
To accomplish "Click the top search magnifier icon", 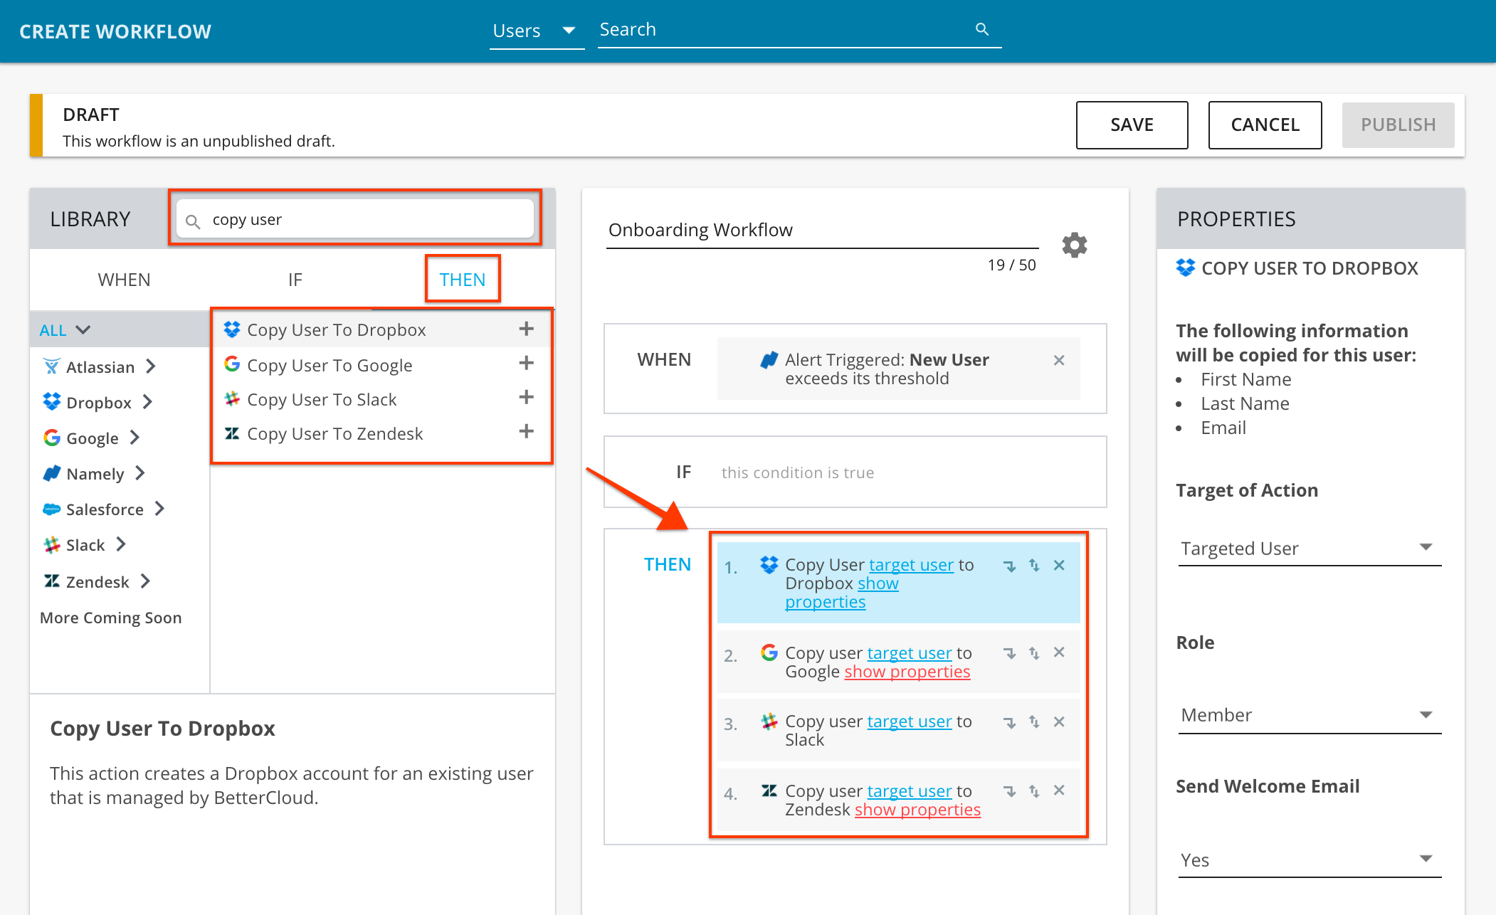I will pyautogui.click(x=982, y=29).
